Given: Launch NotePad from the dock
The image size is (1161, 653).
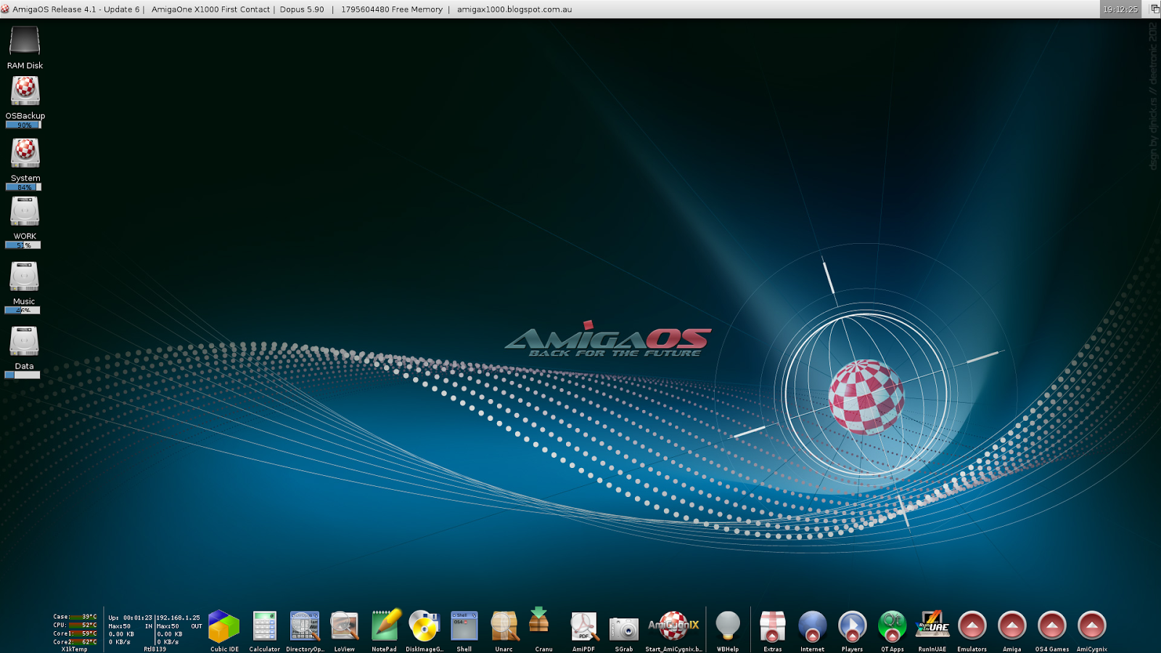Looking at the screenshot, I should tap(385, 625).
